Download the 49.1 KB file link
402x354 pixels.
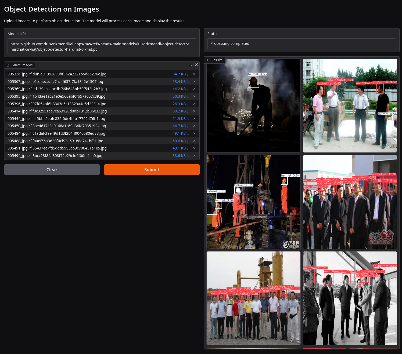181,133
